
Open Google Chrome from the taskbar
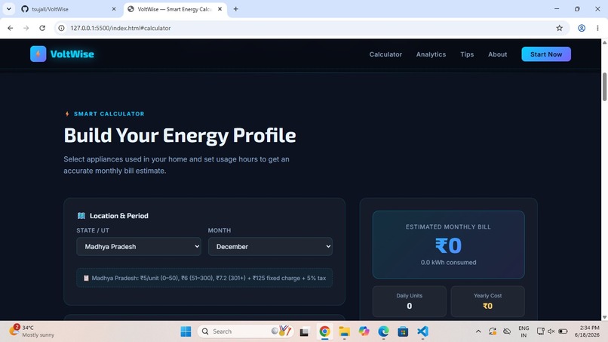pos(324,331)
